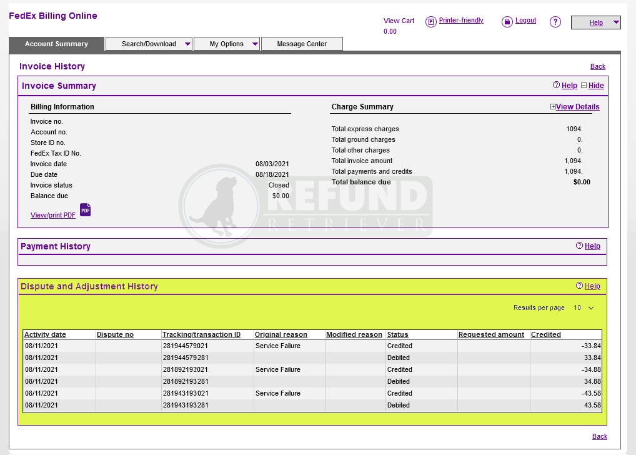The width and height of the screenshot is (636, 455).
Task: Click the View Details link
Action: (x=578, y=107)
